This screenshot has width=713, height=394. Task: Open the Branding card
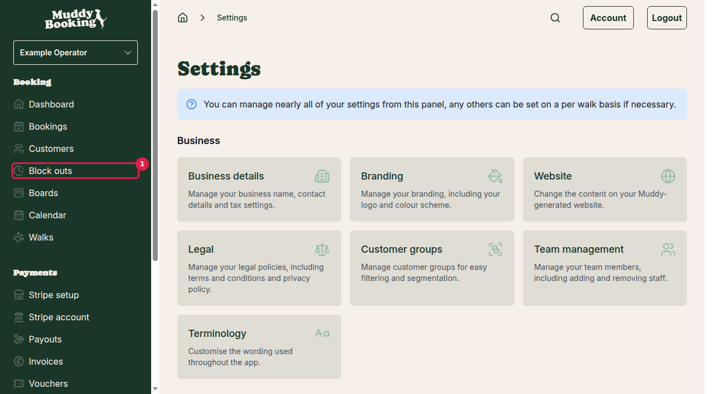(432, 190)
